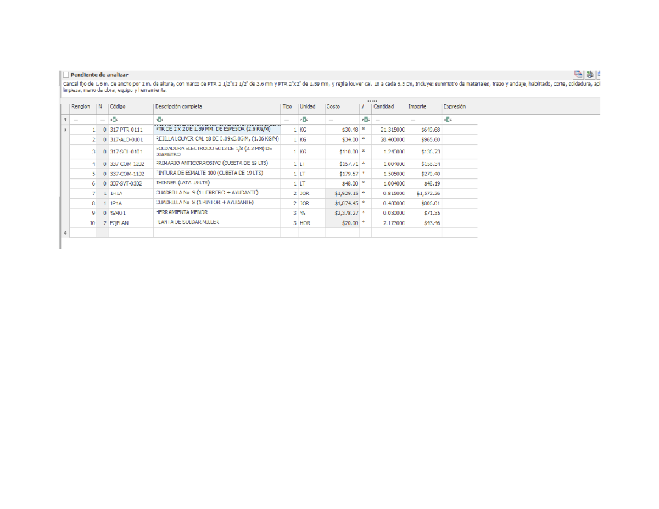Viewport: 659px width, 509px height.
Task: Click the filter icon under Expresión column
Action: tap(448, 119)
